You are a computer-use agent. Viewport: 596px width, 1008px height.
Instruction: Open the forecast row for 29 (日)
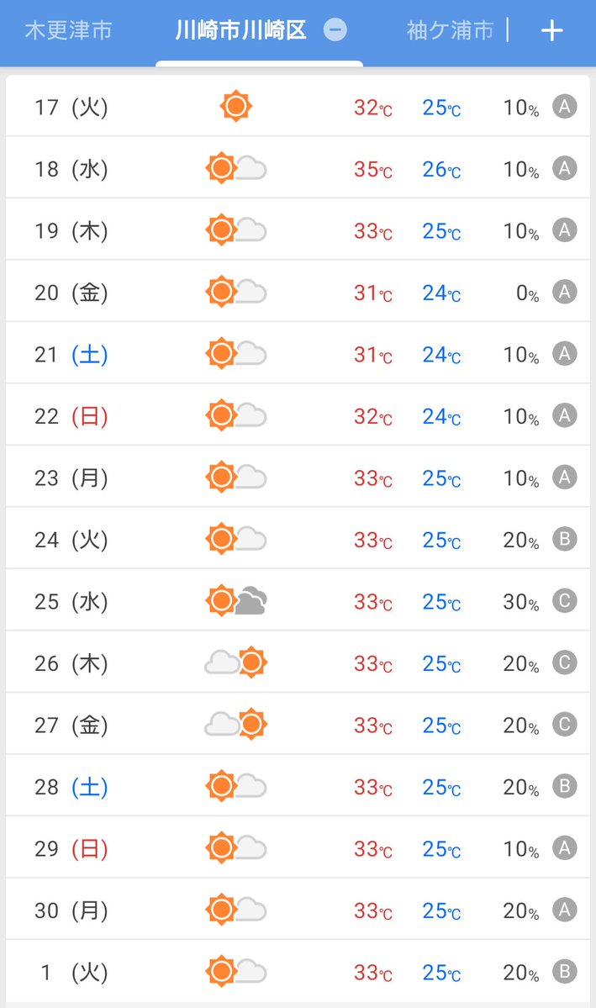(x=298, y=848)
